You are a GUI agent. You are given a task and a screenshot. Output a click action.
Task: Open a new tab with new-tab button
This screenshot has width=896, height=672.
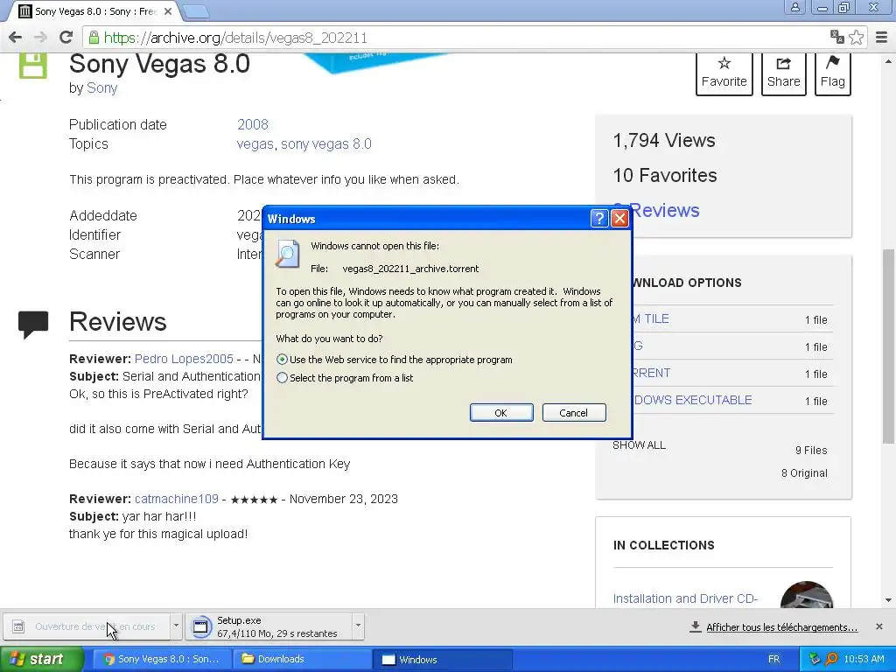point(196,10)
